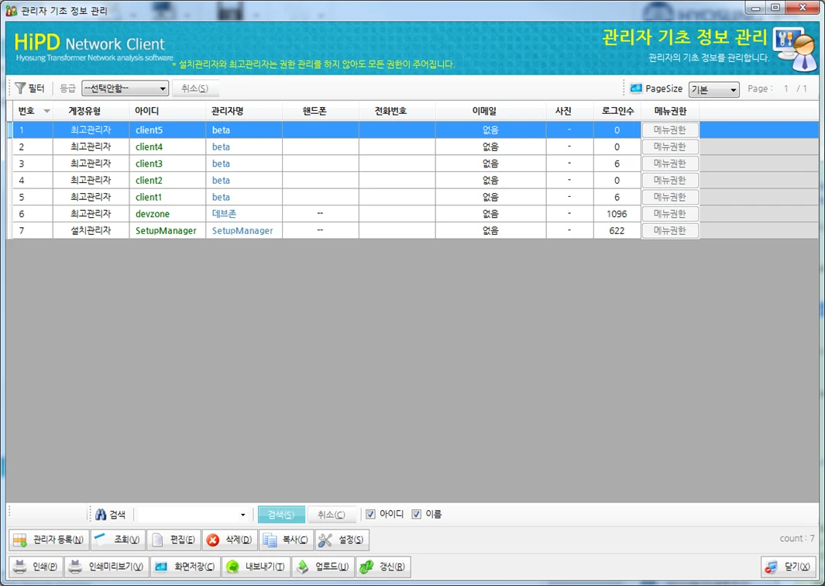Click 메뉴권한 button for client5 row
The image size is (825, 586).
tap(670, 129)
